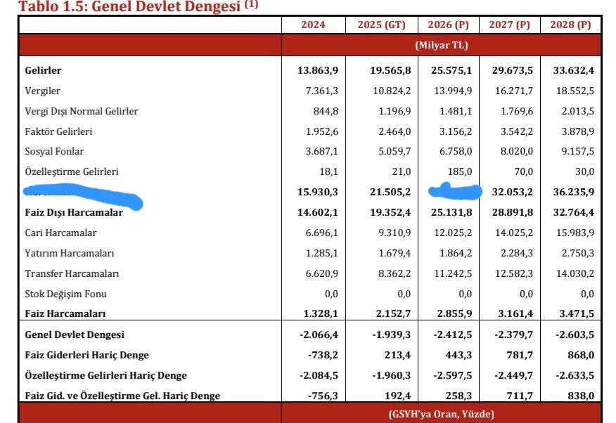The width and height of the screenshot is (616, 423).
Task: Click the 2026 (P) column header
Action: 448,25
